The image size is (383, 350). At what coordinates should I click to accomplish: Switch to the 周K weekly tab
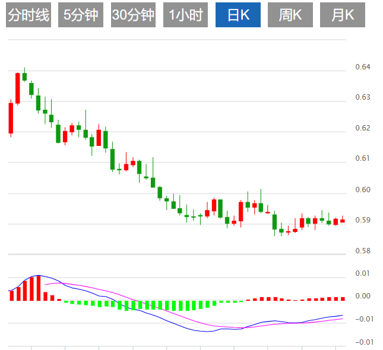pyautogui.click(x=290, y=15)
